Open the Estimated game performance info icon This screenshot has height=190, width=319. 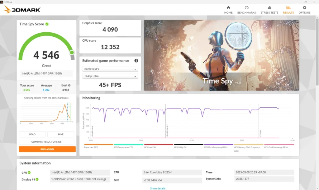click(136, 61)
